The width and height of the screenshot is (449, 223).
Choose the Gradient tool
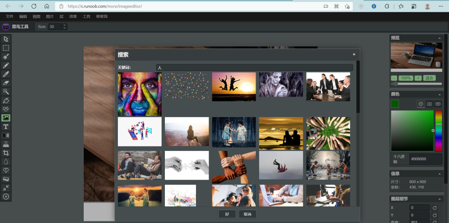click(6, 136)
